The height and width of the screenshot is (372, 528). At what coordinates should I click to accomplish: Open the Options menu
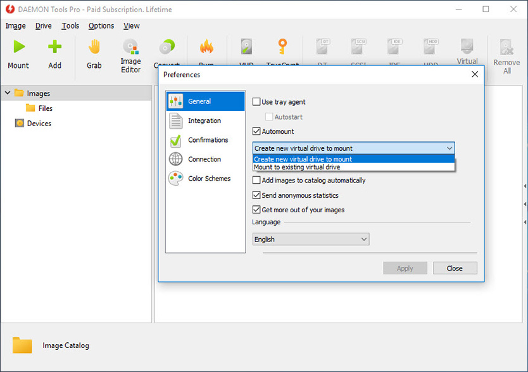pyautogui.click(x=101, y=25)
